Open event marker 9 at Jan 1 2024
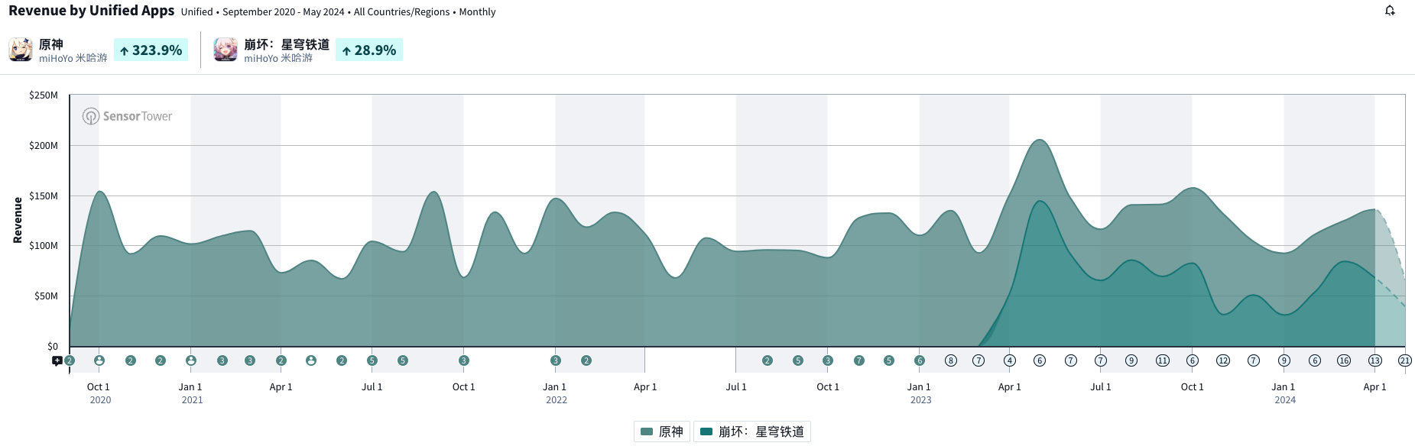 pos(1284,360)
